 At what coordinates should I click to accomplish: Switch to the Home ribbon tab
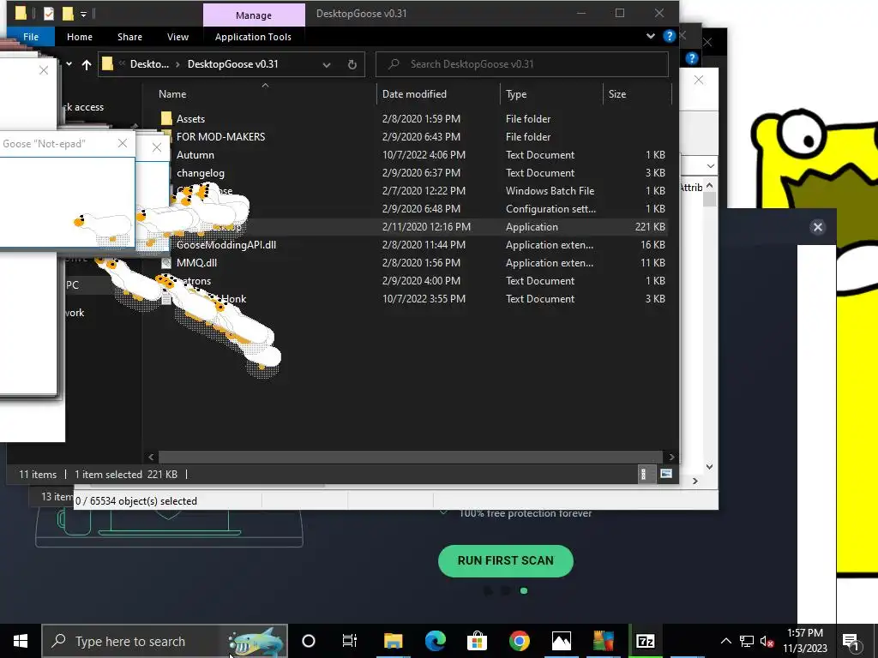80,37
